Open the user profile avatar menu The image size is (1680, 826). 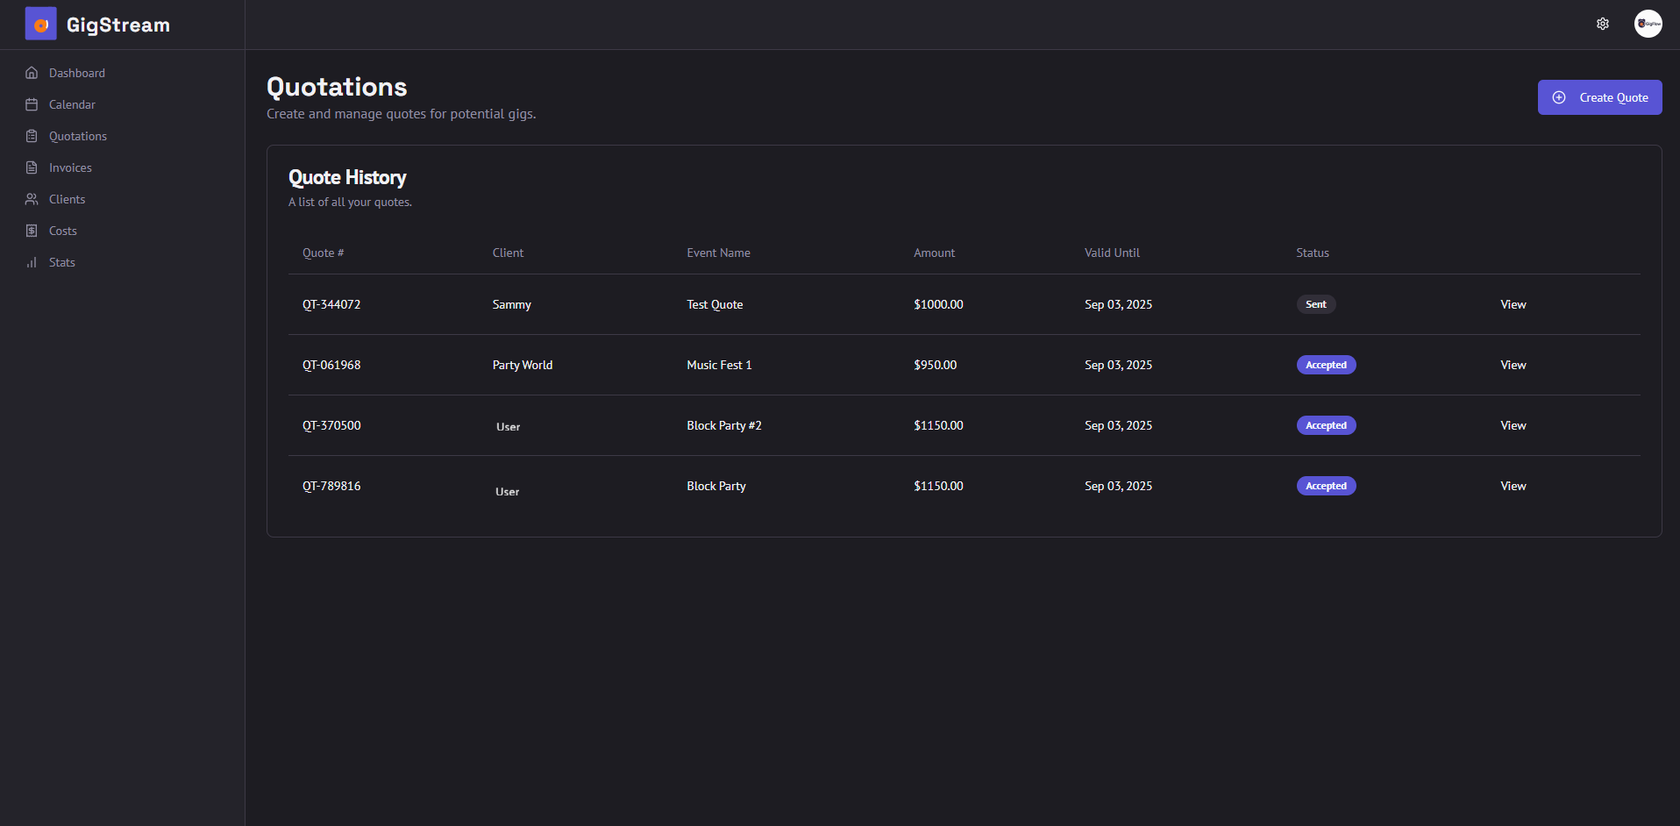[1648, 24]
